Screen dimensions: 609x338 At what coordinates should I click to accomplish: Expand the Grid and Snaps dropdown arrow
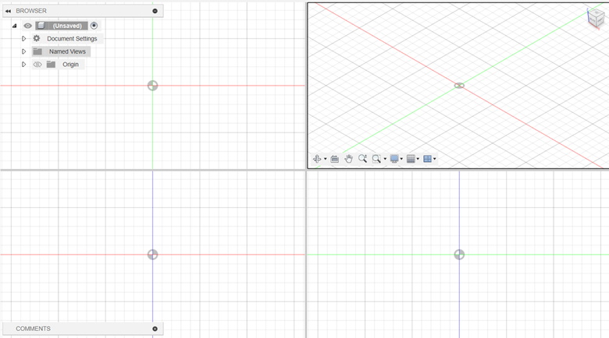coord(418,159)
